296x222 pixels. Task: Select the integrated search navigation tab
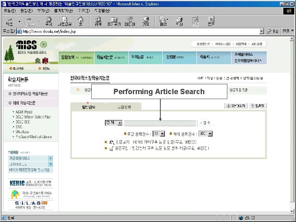76,58
